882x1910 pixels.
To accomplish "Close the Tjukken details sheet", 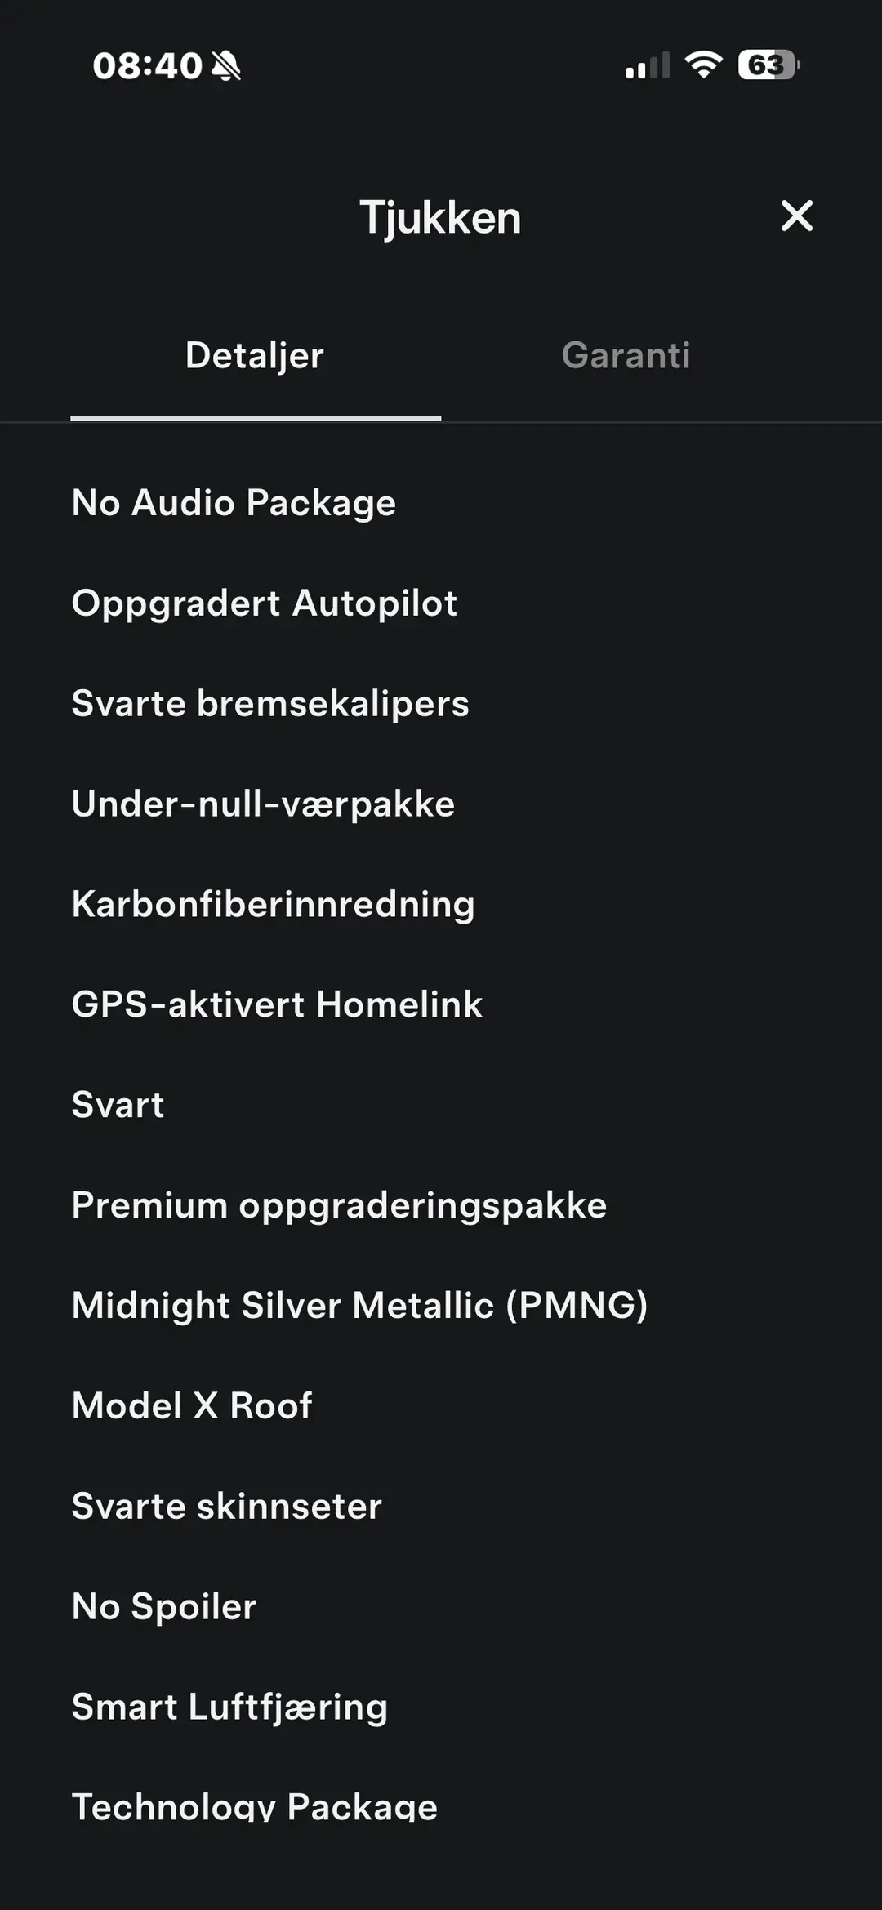I will click(796, 216).
